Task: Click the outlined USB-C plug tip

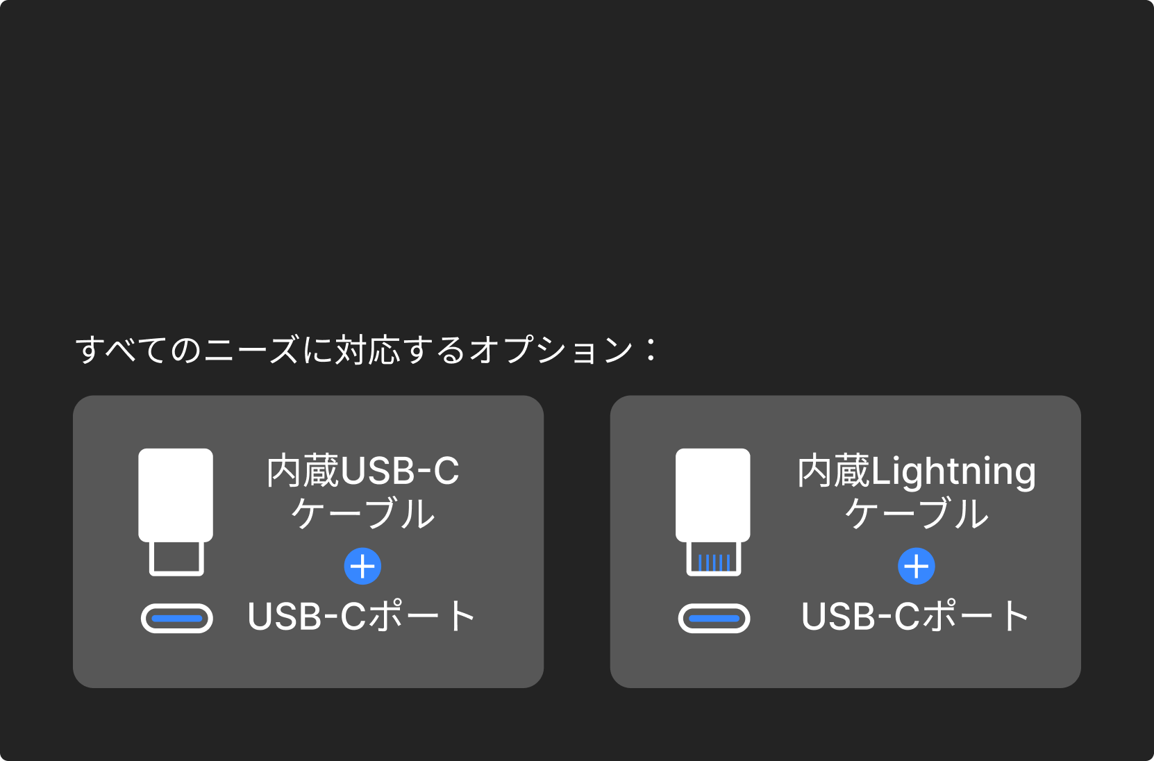Action: point(176,559)
